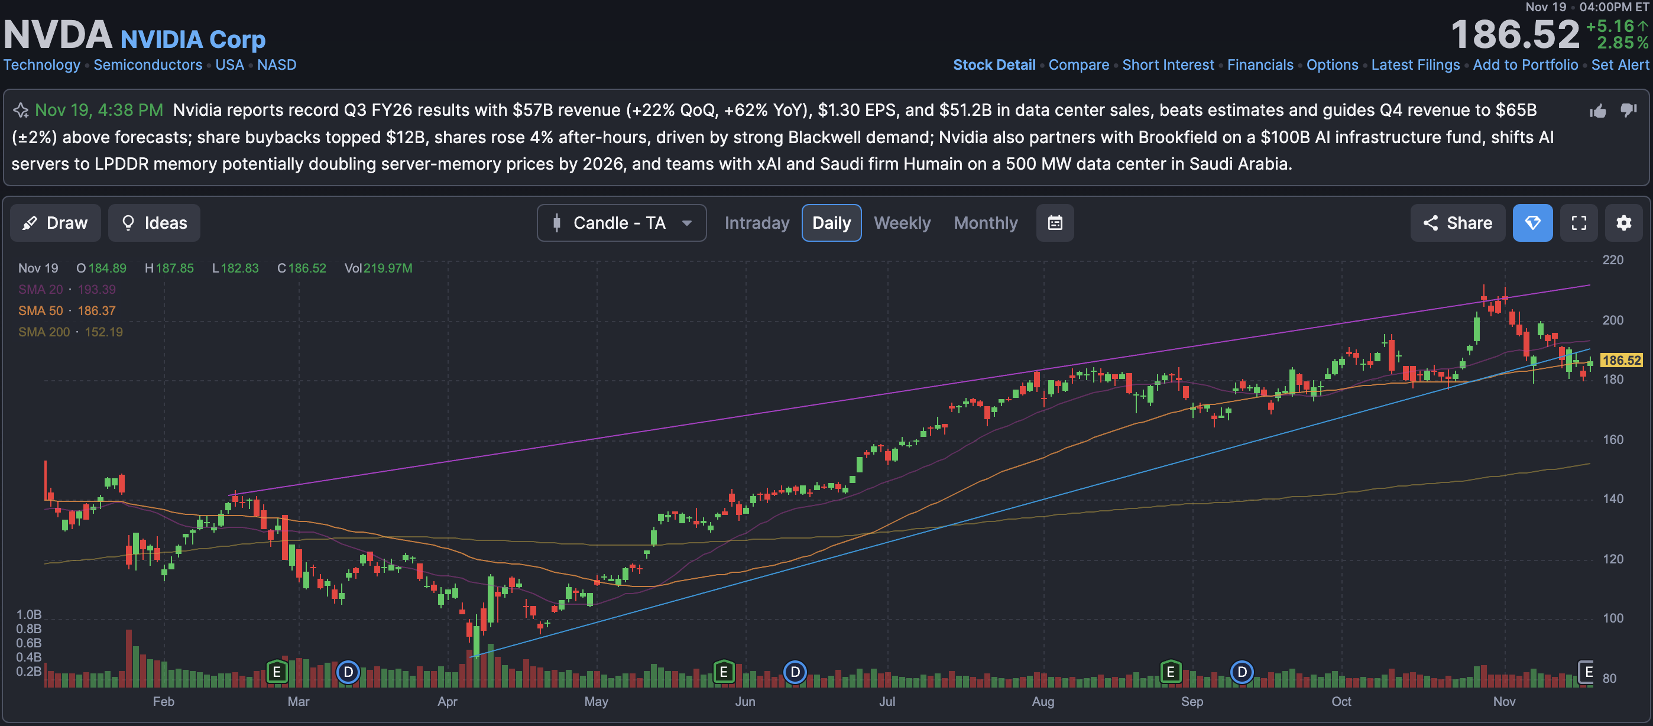This screenshot has height=726, width=1653.
Task: Click the June dividend D marker
Action: (x=795, y=672)
